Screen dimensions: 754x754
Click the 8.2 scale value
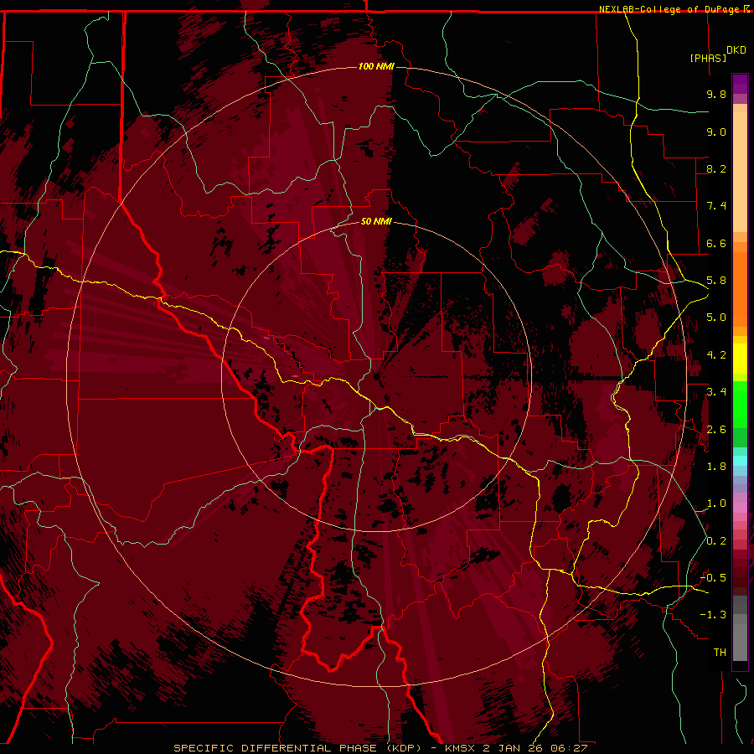(x=716, y=168)
